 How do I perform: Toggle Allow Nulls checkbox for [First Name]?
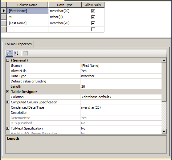tap(93, 11)
